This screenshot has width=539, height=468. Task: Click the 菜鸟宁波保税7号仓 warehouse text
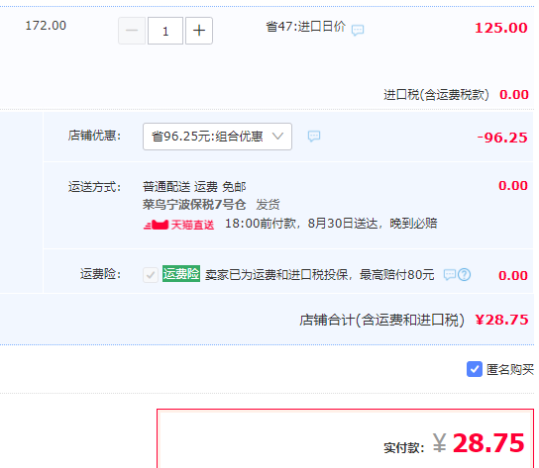tap(194, 205)
